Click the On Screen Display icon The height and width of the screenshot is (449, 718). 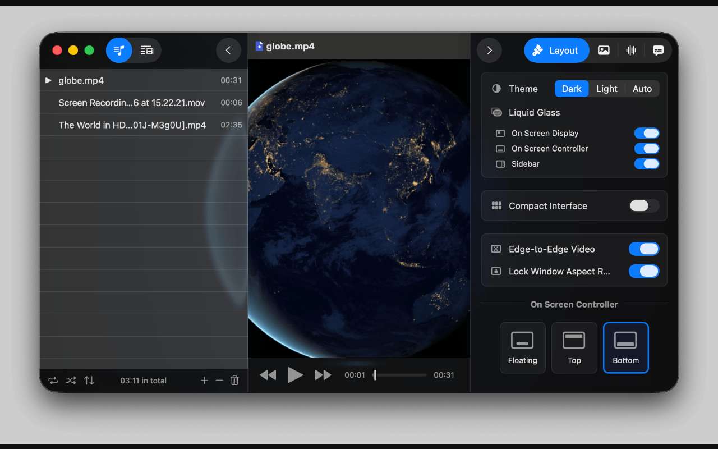tap(500, 133)
